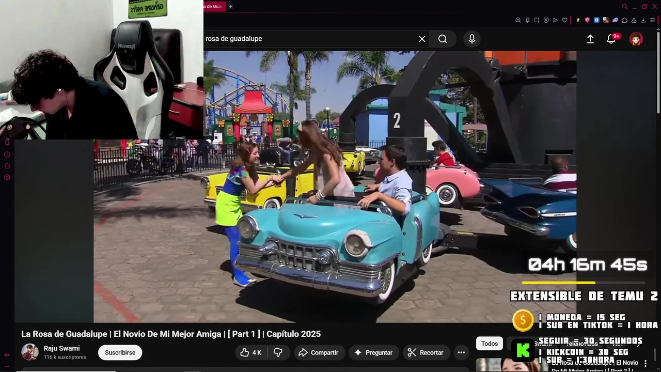661x372 pixels.
Task: Open the ad blocker shield-x icon
Action: click(546, 20)
